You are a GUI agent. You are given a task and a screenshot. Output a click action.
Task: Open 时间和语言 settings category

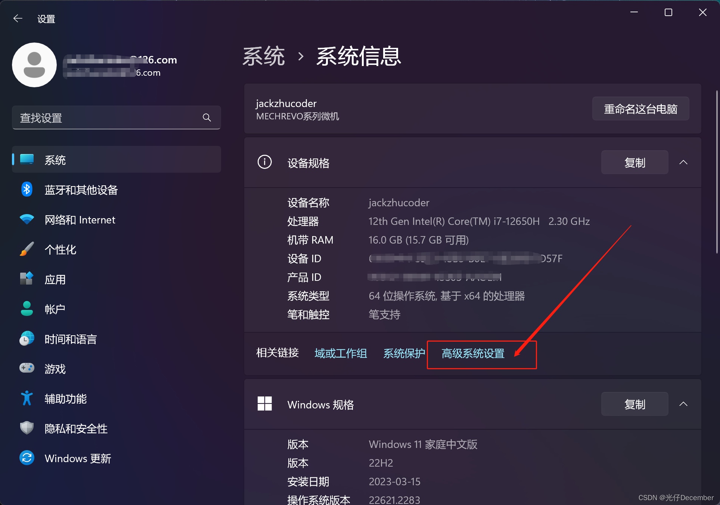(71, 339)
